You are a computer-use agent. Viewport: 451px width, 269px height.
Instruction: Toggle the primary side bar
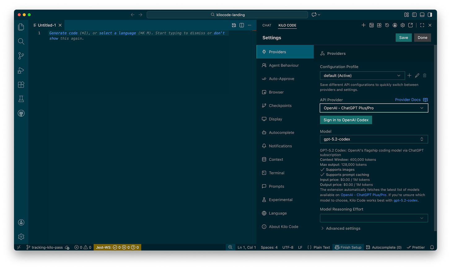pos(414,15)
